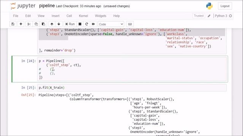Click the 'coltf_step' string in cell 24
The width and height of the screenshot is (243, 136).
59,65
